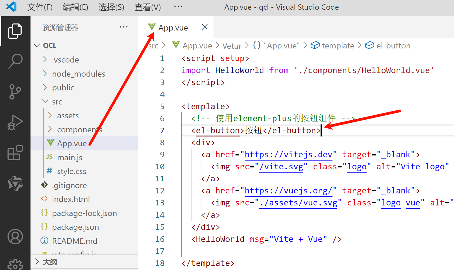Image resolution: width=454 pixels, height=270 pixels.
Task: Click the hash icon beside style.css
Action: coord(50,171)
